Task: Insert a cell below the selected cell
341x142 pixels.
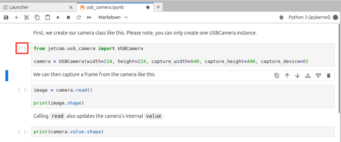Action: click(318, 75)
